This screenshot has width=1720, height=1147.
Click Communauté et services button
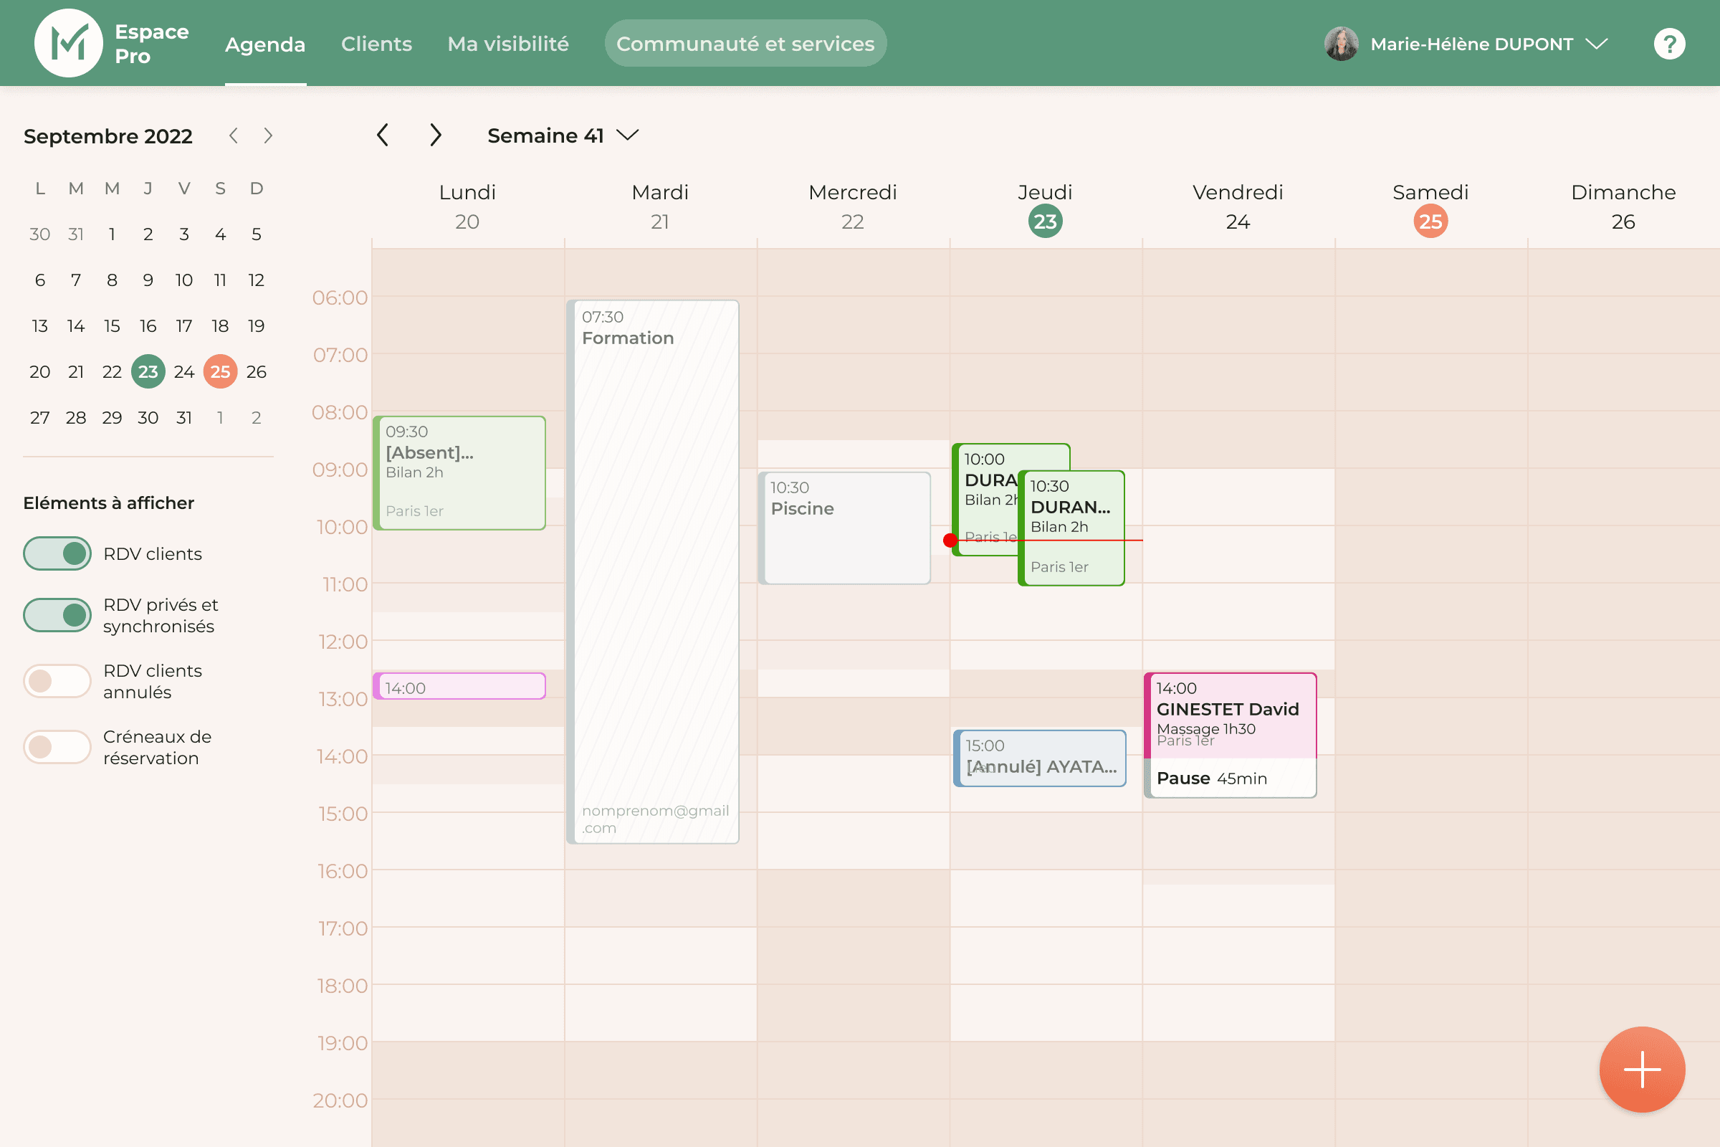click(745, 44)
